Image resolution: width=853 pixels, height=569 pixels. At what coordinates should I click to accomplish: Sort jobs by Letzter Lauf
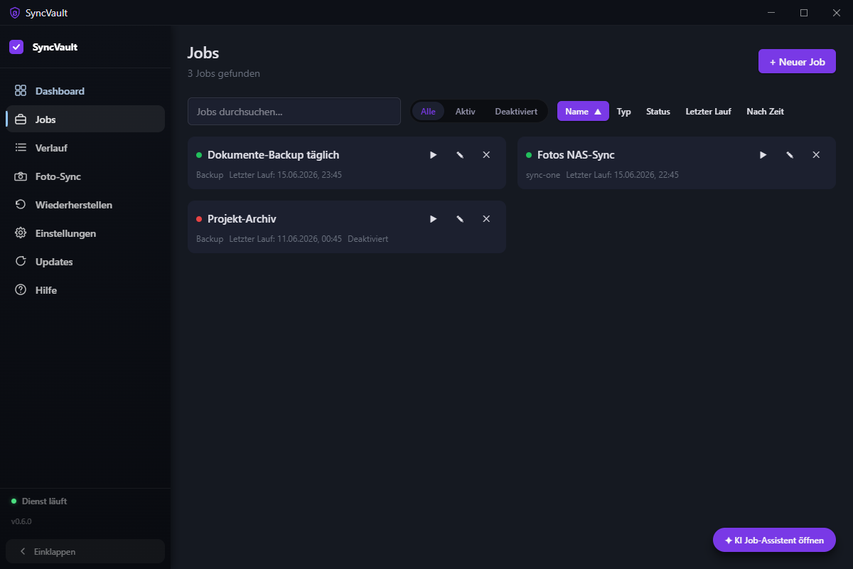coord(708,112)
